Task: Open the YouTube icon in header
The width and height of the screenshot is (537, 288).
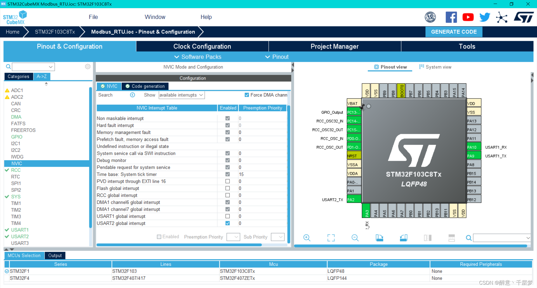Action: tap(468, 17)
